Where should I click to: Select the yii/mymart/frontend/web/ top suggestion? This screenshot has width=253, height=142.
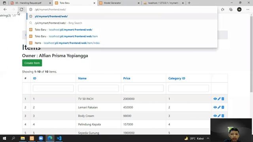[x=122, y=16]
